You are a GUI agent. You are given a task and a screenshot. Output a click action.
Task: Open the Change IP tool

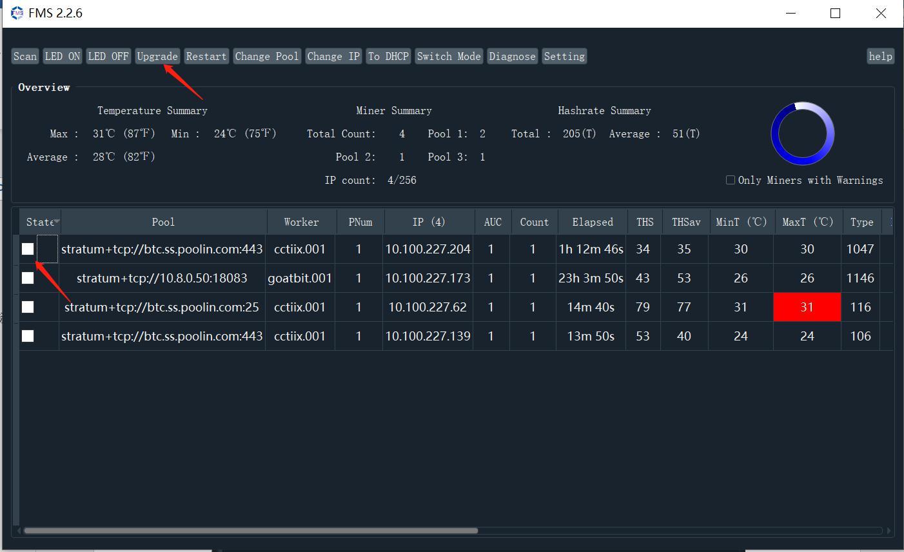(x=333, y=56)
